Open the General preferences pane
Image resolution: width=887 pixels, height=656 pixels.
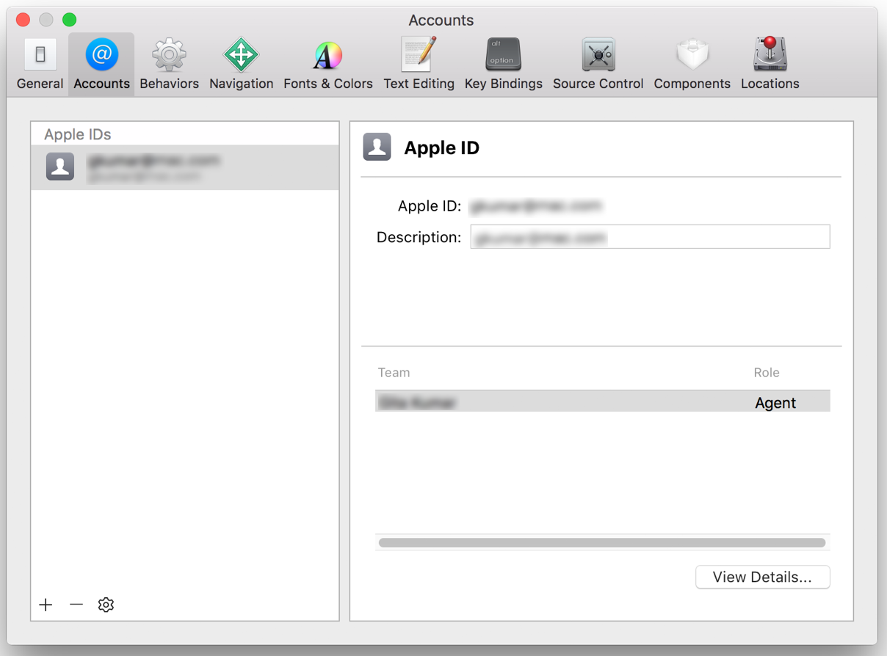(x=40, y=65)
